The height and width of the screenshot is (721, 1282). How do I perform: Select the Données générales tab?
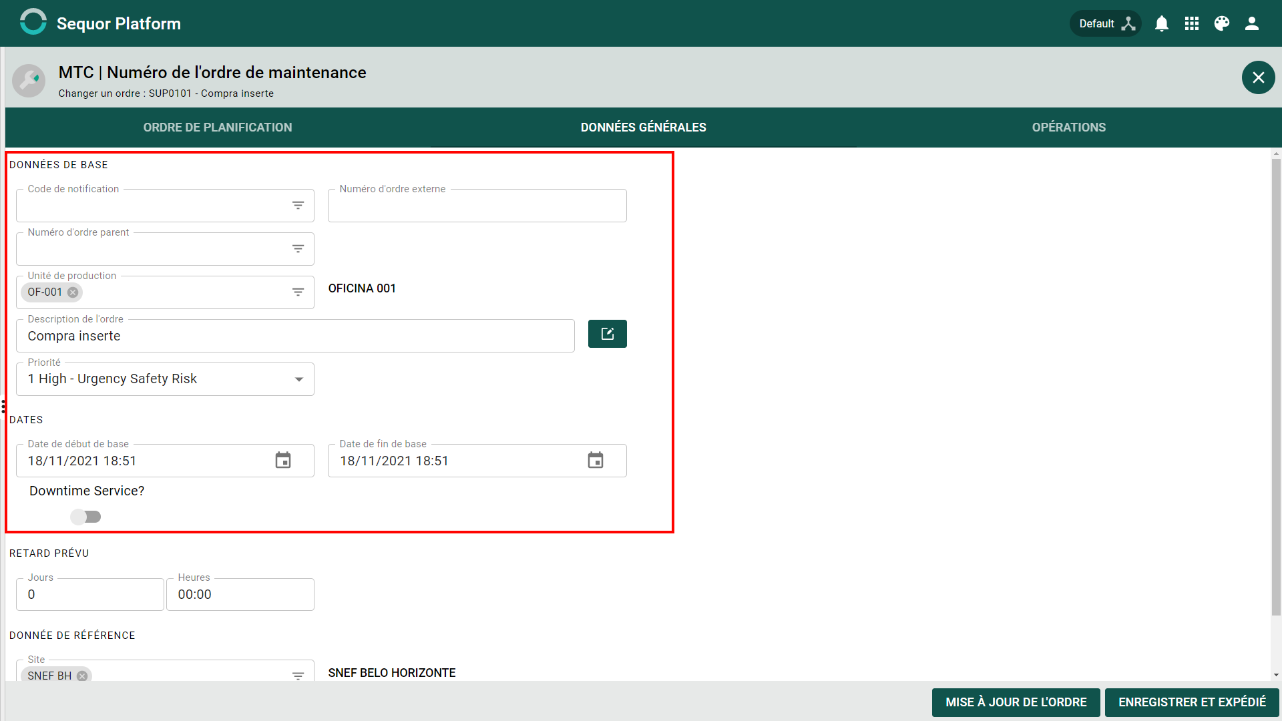(x=643, y=127)
